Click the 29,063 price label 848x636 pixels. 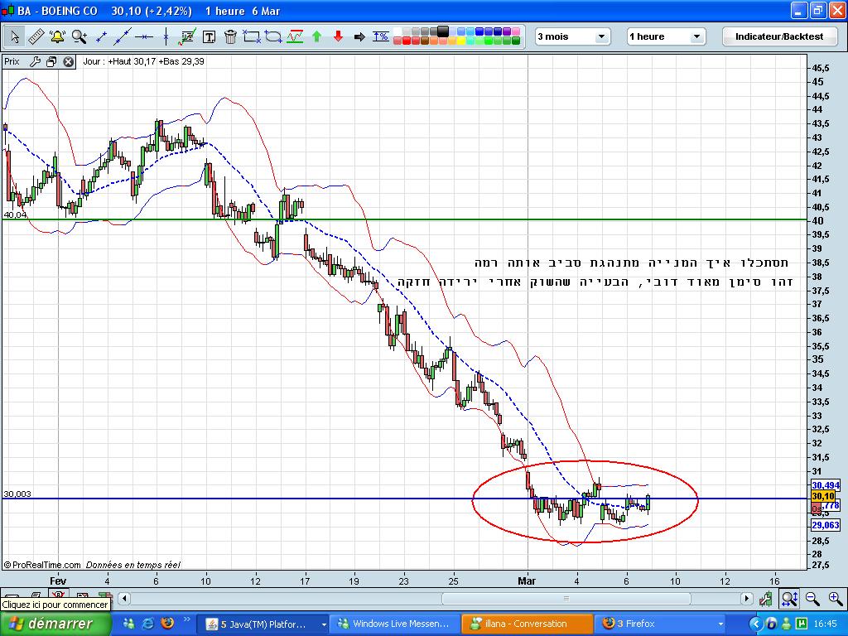tap(826, 525)
